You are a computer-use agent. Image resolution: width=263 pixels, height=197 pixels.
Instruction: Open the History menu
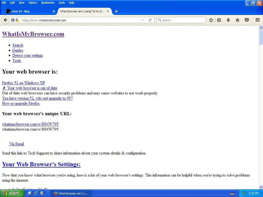(x=33, y=3)
